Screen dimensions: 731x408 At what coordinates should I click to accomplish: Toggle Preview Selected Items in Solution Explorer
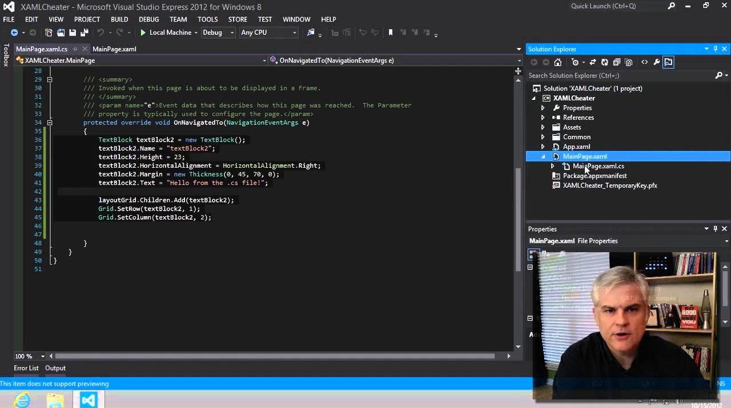[668, 62]
